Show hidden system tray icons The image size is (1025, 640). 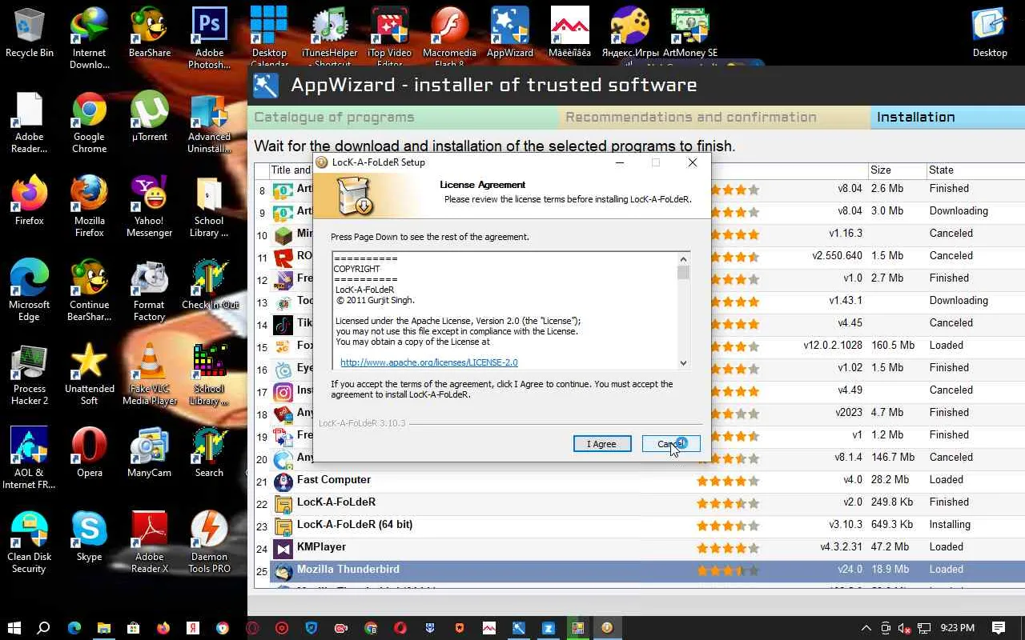[866, 628]
